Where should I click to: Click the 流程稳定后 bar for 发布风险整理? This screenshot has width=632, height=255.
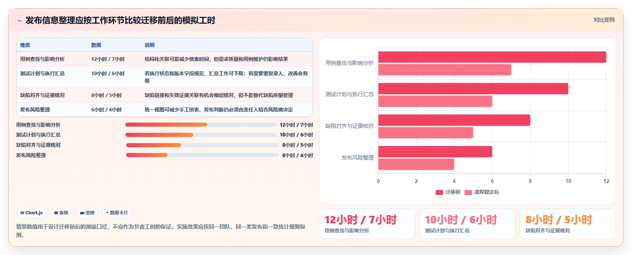click(x=416, y=165)
